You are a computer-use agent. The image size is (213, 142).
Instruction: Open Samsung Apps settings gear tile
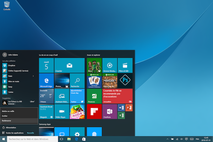pyautogui.click(x=77, y=132)
